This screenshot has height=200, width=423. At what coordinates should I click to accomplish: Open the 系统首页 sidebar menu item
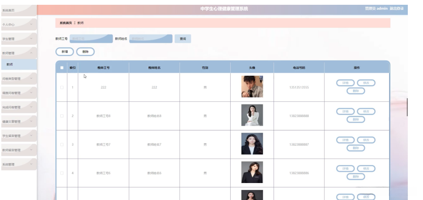[x=18, y=10]
